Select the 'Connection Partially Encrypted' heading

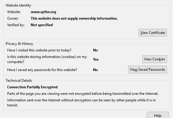point(32,87)
